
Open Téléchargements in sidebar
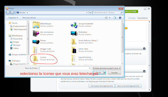(18, 29)
